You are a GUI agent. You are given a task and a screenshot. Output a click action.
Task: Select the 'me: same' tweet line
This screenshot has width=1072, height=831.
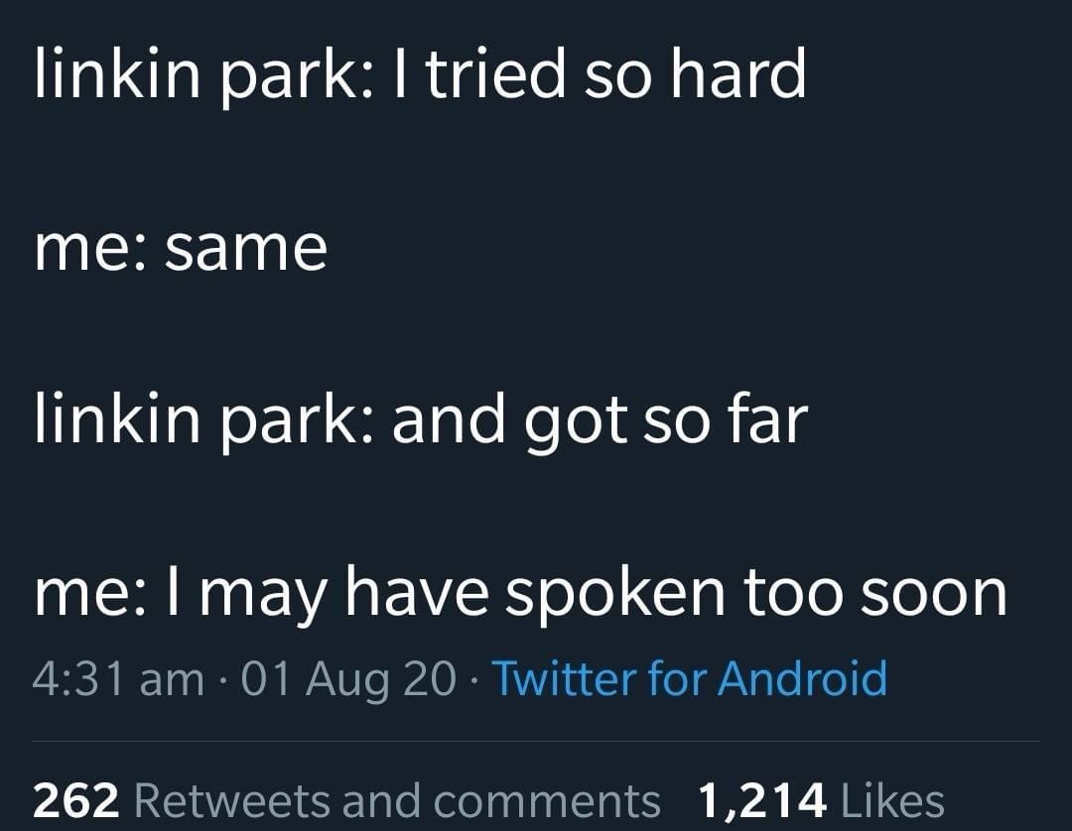coord(181,249)
